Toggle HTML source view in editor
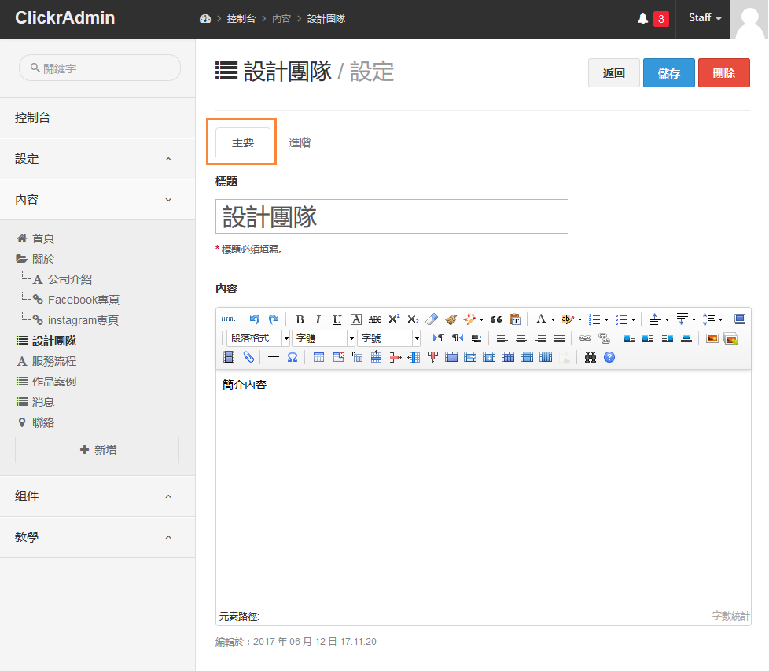 click(x=228, y=319)
